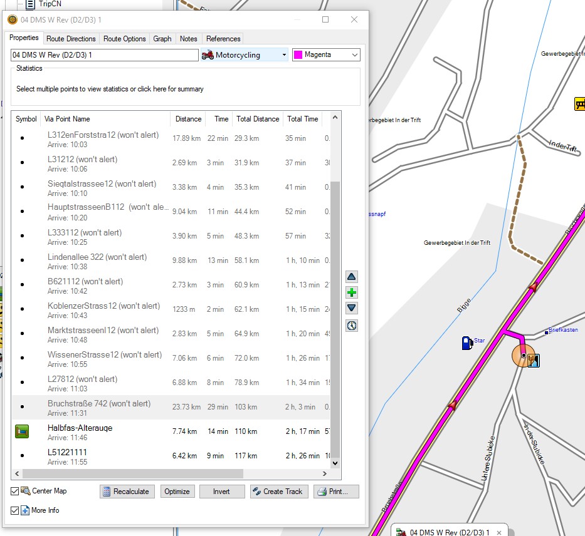Click the move via point down arrow icon
Image resolution: width=585 pixels, height=536 pixels.
pos(352,308)
